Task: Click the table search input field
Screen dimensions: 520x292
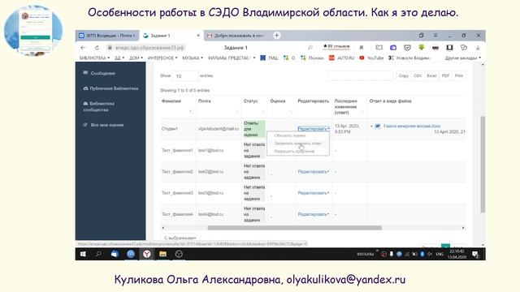Action: click(x=360, y=75)
